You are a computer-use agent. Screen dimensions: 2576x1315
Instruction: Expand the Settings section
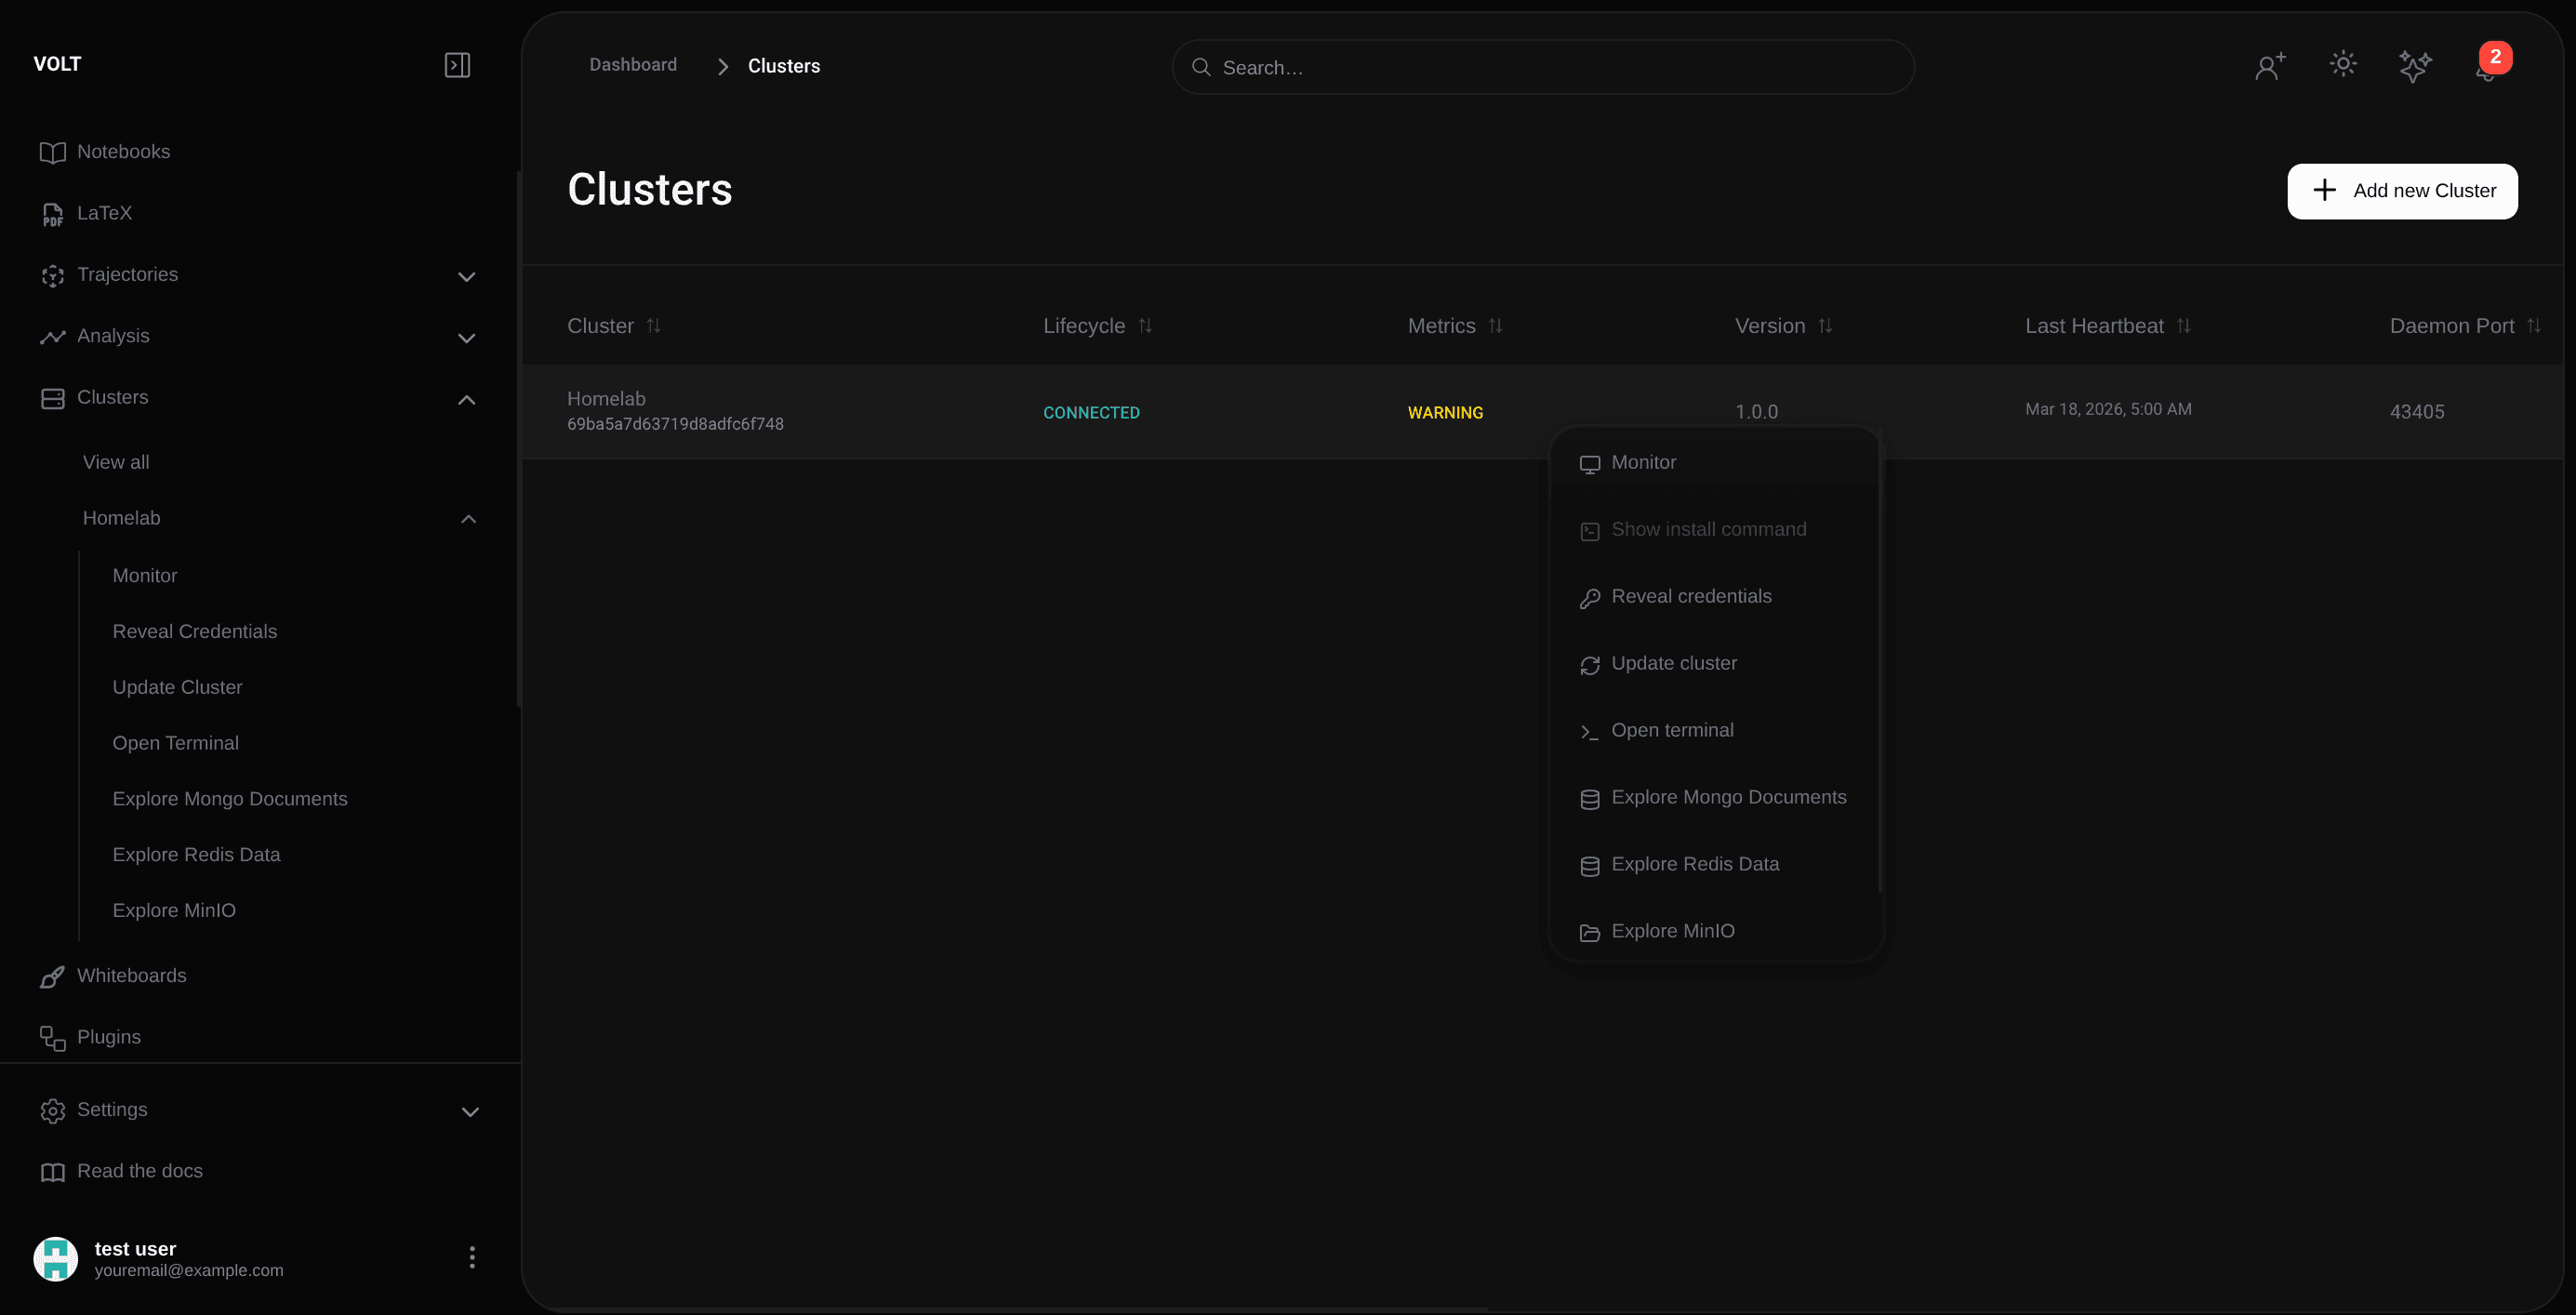pyautogui.click(x=469, y=1111)
